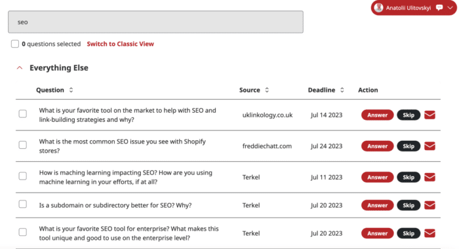The image size is (459, 249).
Task: Open chat bubble icon next to Anatolii Ulitovskyi
Action: tap(439, 8)
